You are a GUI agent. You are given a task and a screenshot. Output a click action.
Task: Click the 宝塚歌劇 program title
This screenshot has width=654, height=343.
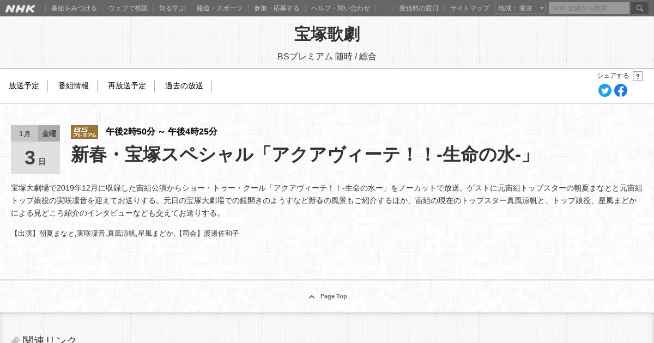click(327, 34)
